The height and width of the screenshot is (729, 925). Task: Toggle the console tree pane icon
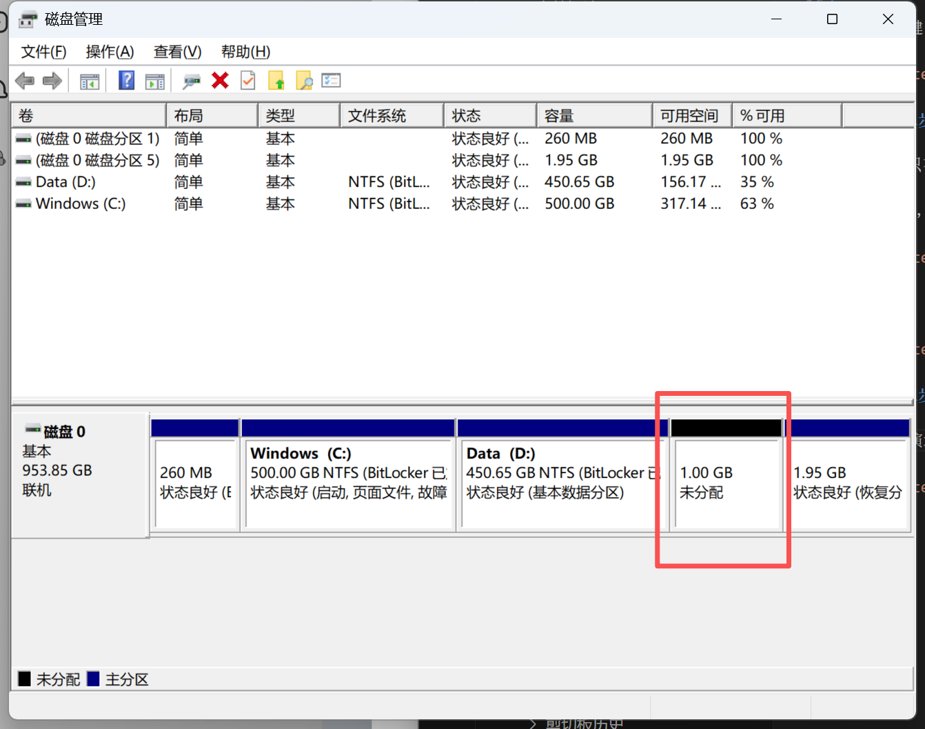coord(90,81)
